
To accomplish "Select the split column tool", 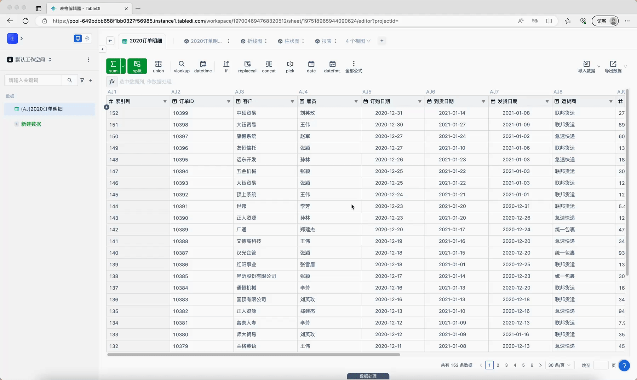I will coord(137,66).
